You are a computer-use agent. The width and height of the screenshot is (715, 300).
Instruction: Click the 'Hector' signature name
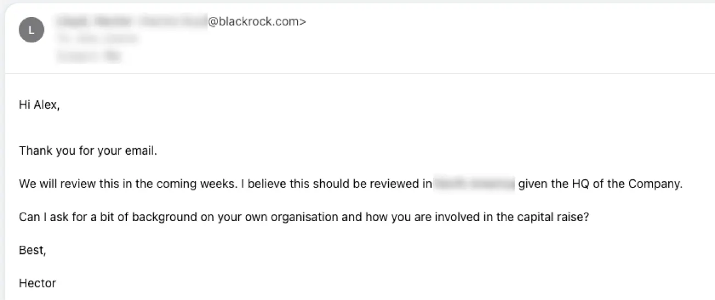point(37,284)
